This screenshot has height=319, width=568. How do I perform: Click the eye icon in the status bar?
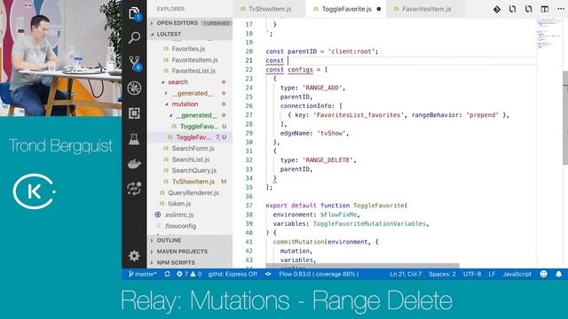[268, 274]
